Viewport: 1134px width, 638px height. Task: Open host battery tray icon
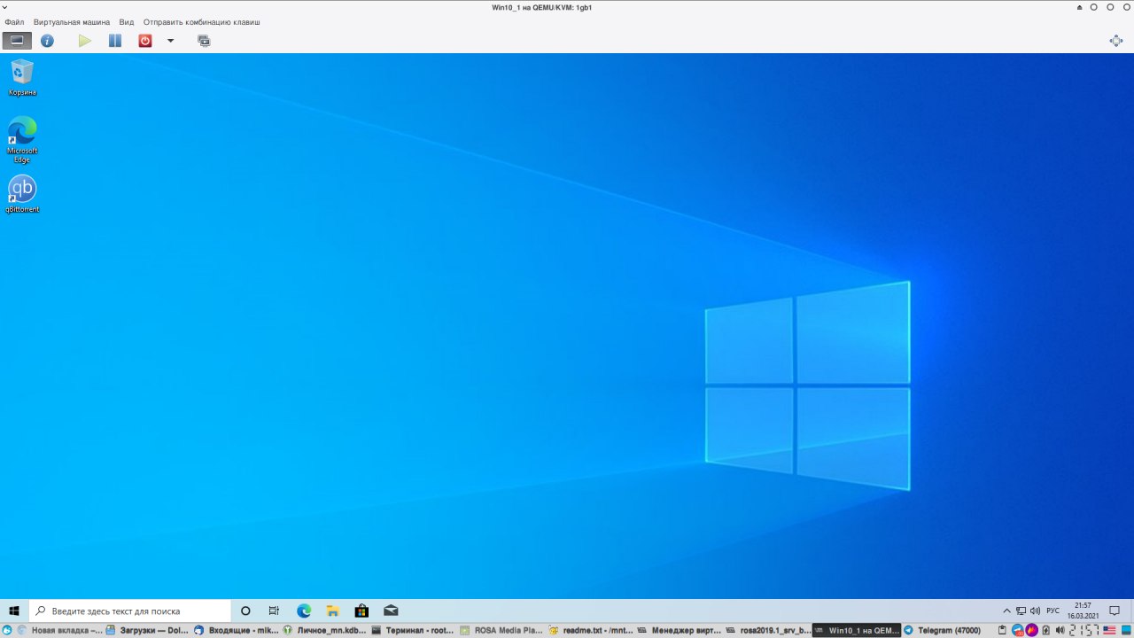(x=1046, y=630)
